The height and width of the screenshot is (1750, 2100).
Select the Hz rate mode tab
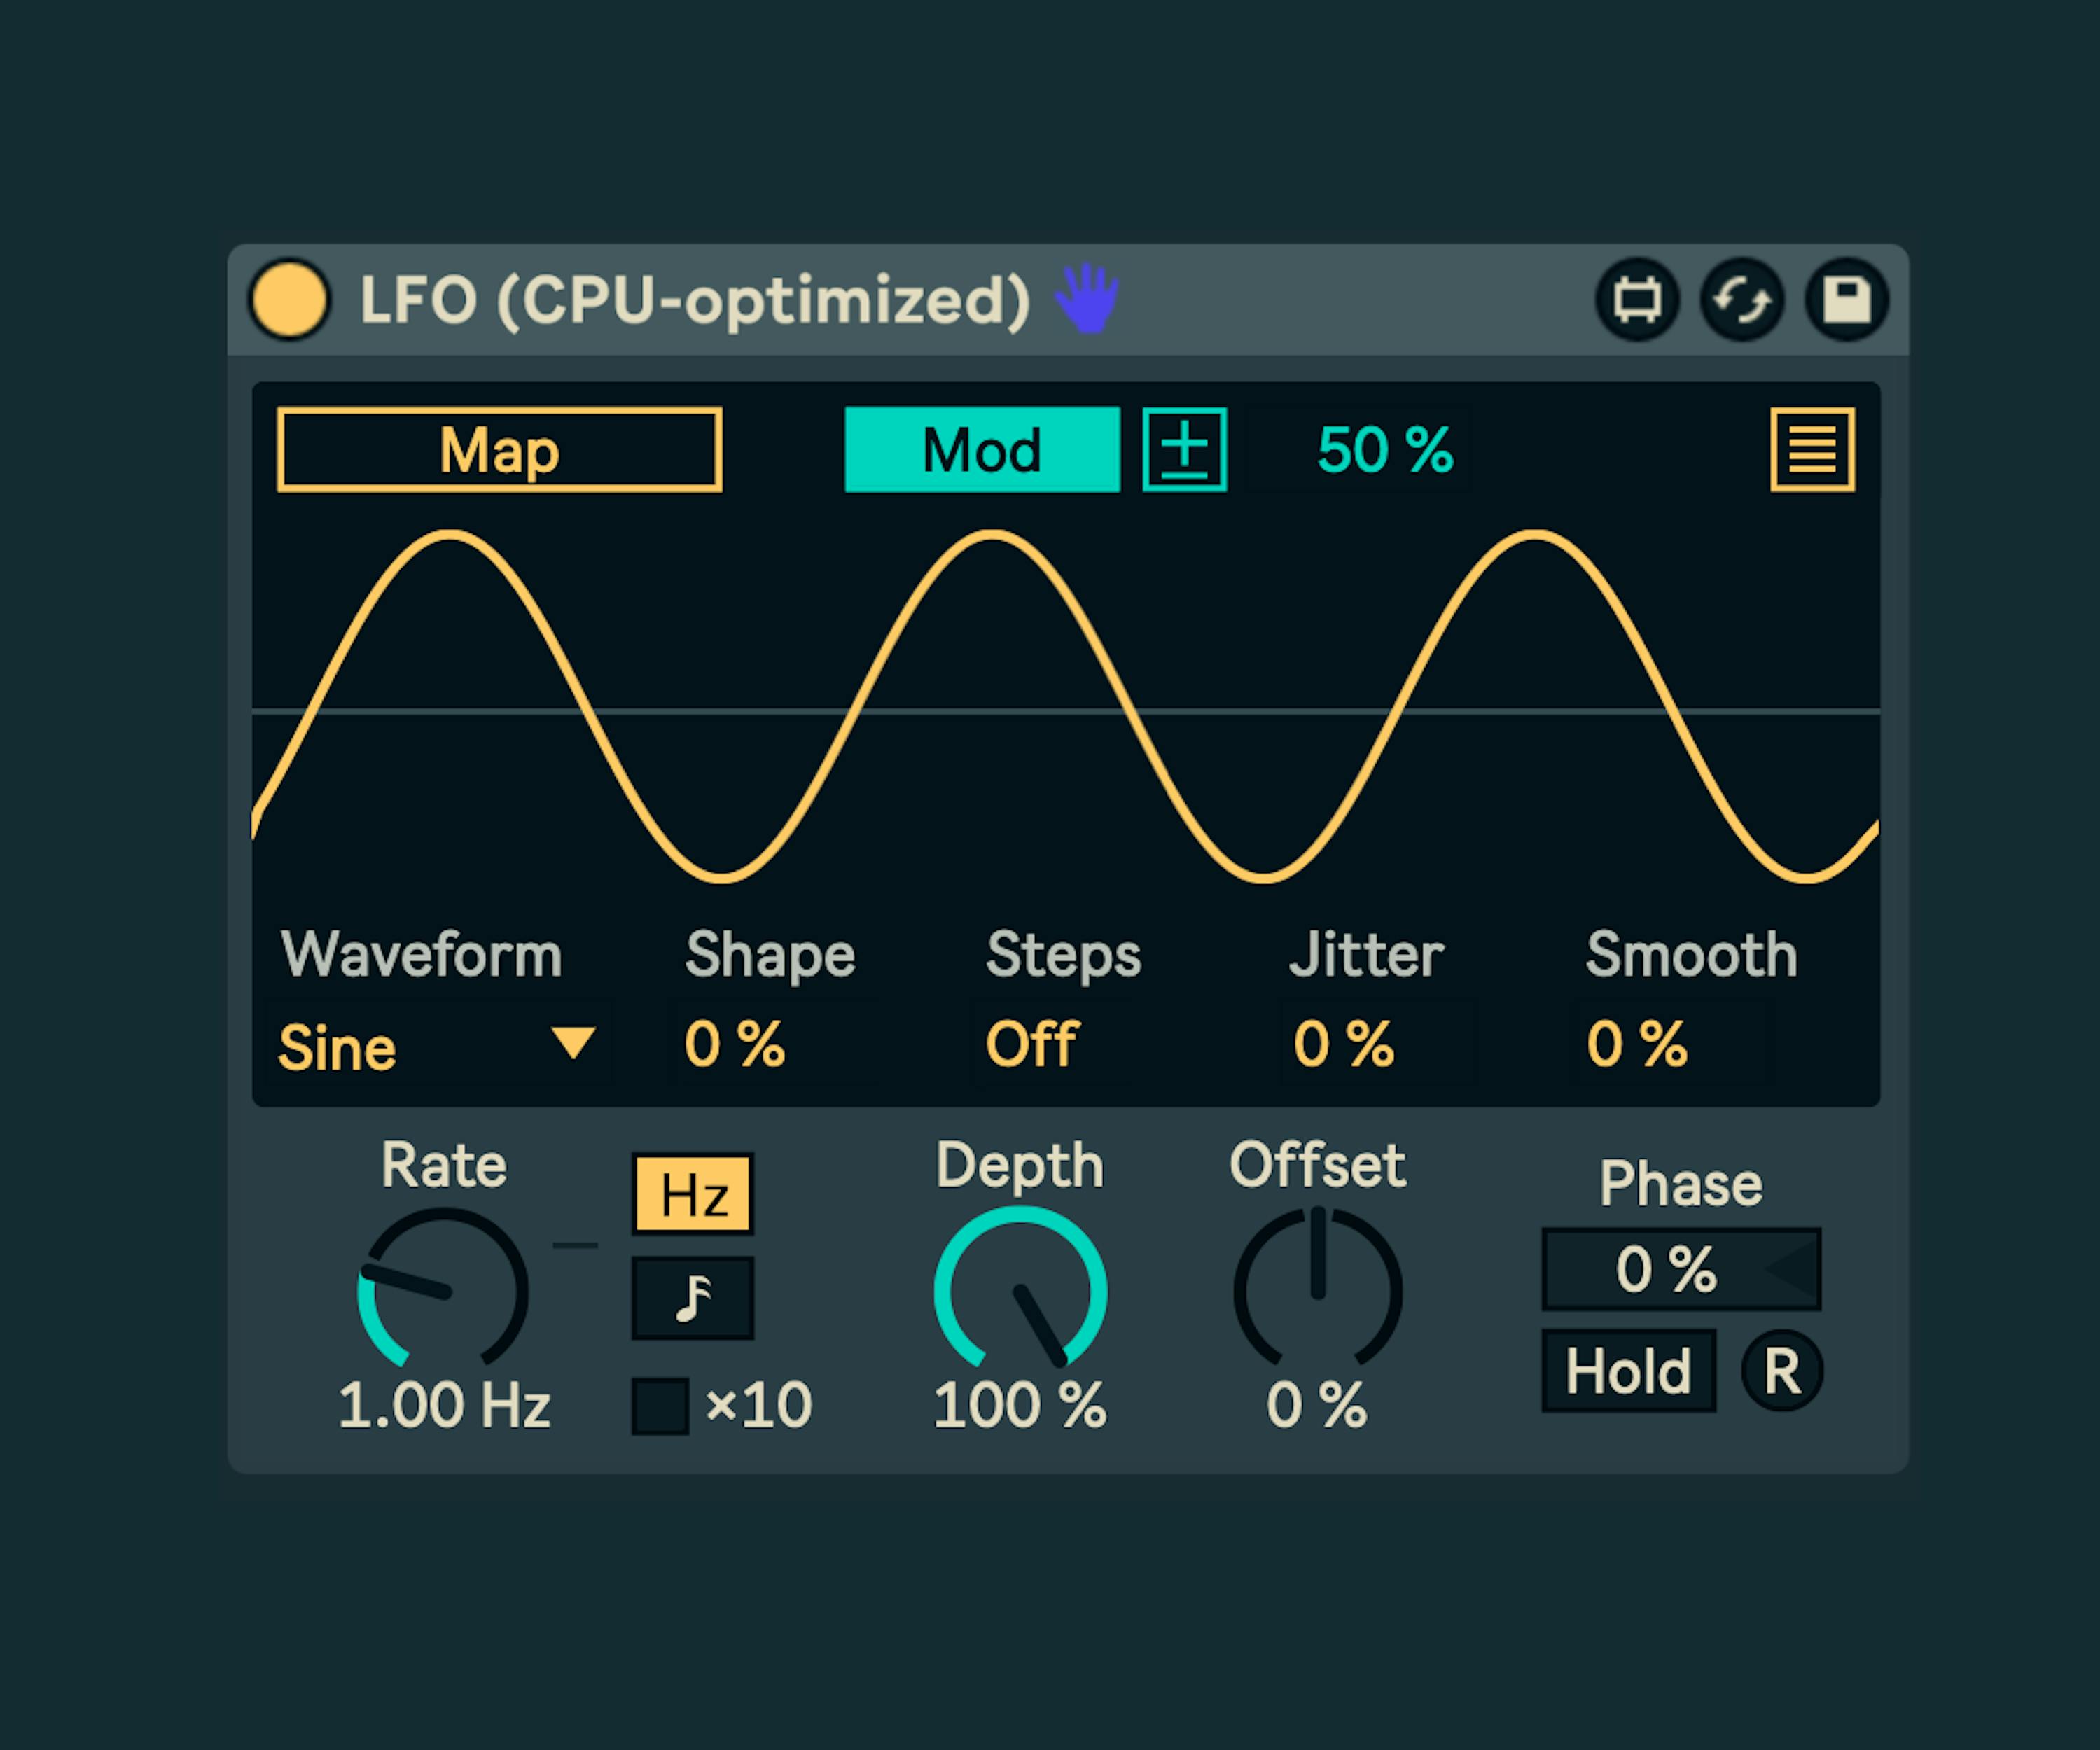point(692,1194)
